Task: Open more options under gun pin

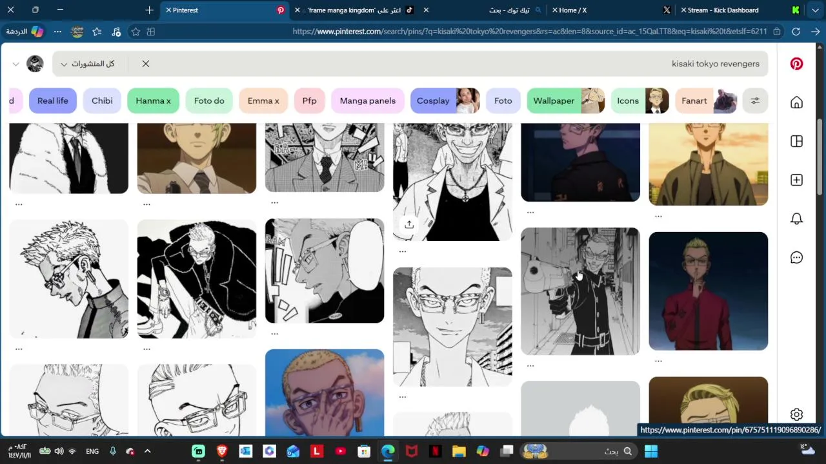Action: point(530,365)
